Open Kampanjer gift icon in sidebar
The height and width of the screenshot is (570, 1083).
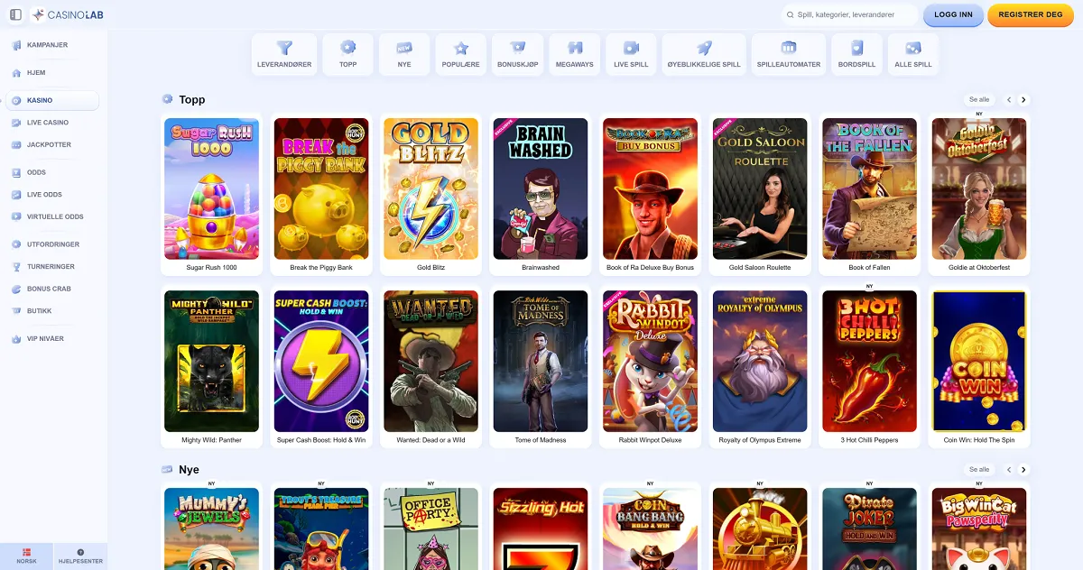[x=16, y=45]
